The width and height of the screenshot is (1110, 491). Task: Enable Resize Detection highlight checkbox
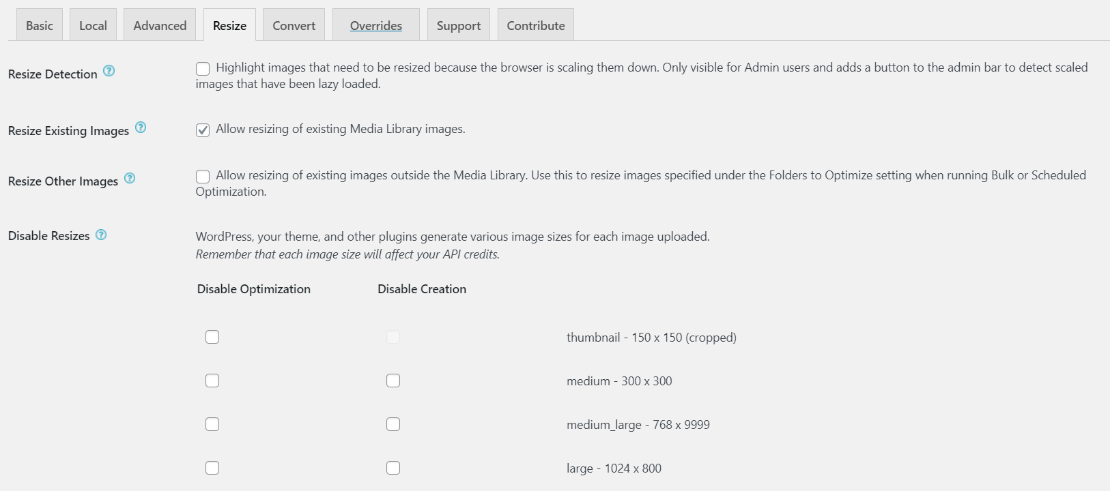[203, 68]
